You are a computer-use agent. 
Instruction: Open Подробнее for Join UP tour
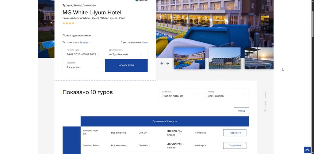point(235,133)
